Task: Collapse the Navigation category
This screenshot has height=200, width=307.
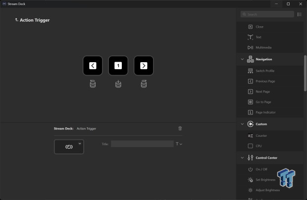Action: (x=242, y=59)
